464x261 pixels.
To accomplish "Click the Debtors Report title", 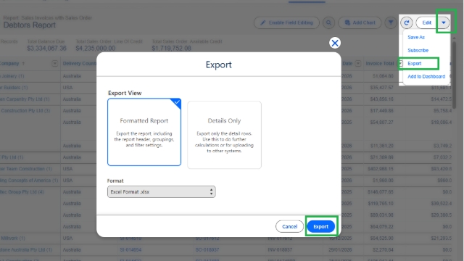I will click(30, 25).
